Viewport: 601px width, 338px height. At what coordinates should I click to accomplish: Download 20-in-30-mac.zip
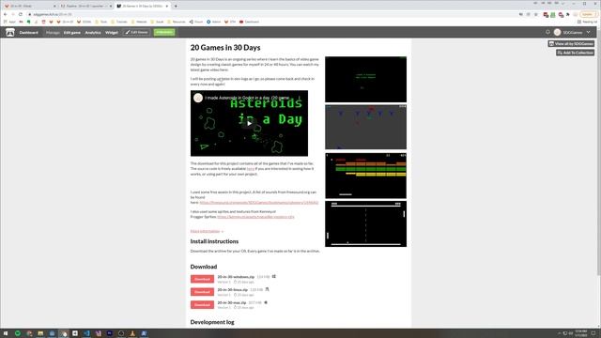pyautogui.click(x=202, y=304)
